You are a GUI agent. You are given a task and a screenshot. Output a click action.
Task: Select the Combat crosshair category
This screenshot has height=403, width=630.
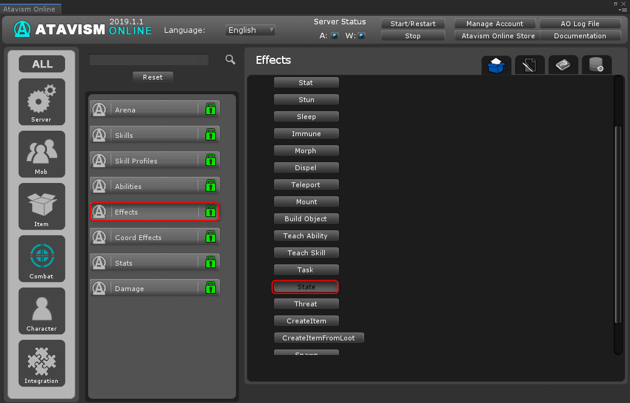[x=41, y=258]
